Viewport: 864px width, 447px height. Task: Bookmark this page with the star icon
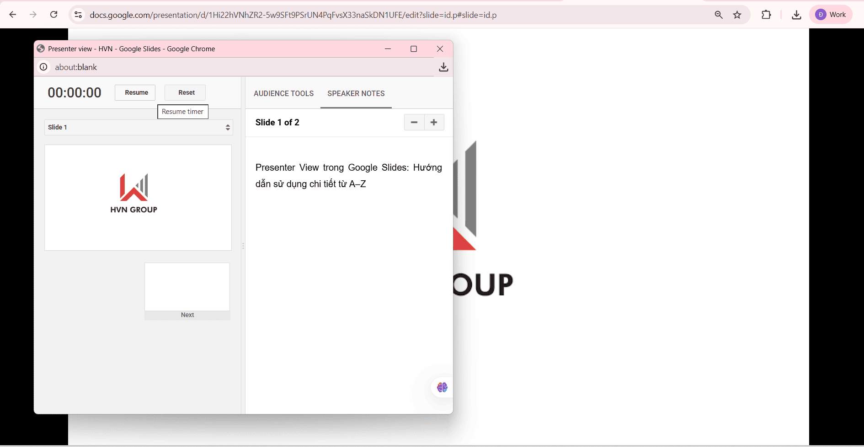point(737,14)
